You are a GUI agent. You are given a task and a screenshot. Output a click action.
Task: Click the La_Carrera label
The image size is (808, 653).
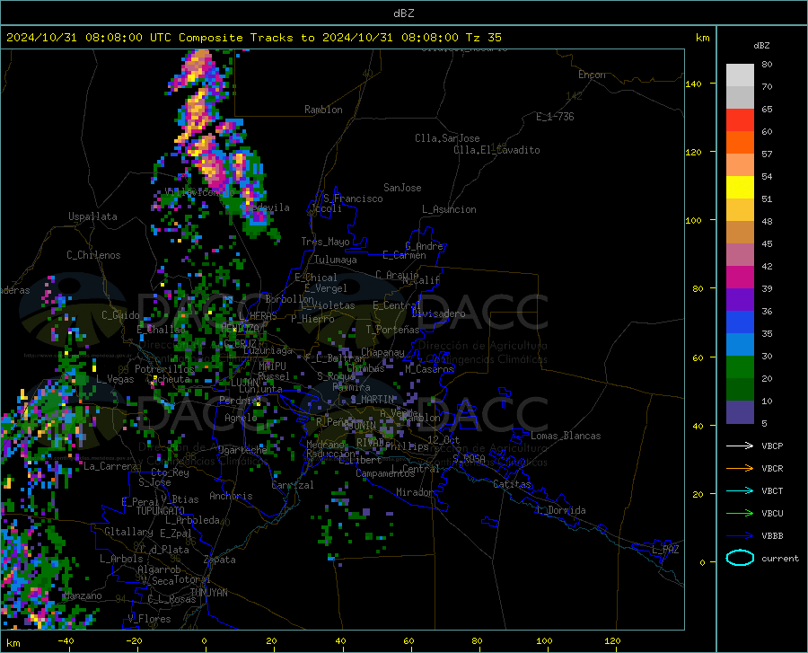(110, 466)
